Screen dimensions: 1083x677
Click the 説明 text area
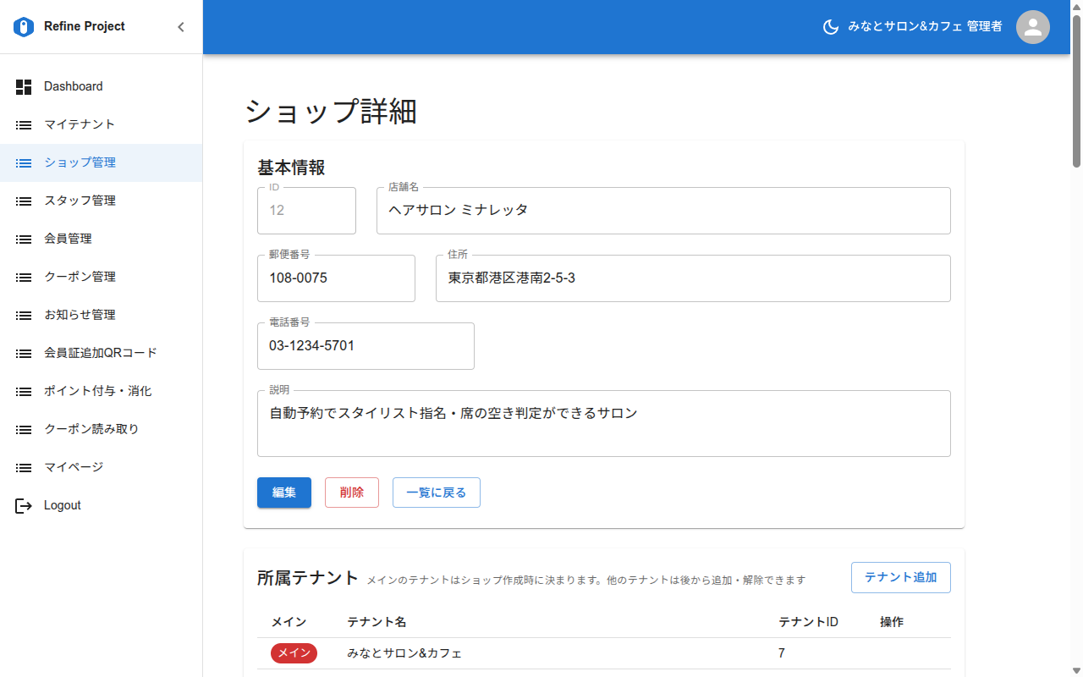(x=604, y=423)
